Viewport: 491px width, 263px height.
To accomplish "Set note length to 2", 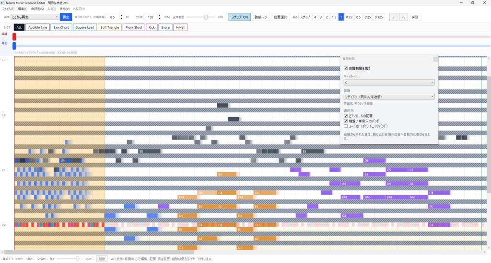I will [327, 17].
